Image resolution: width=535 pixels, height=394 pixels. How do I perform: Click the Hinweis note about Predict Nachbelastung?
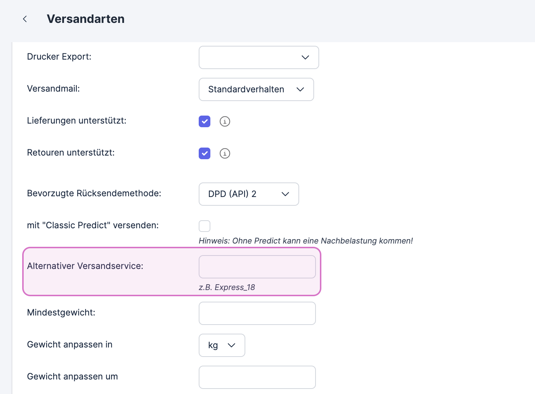(x=306, y=241)
